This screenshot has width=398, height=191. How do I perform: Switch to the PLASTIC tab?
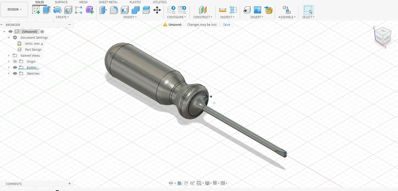[x=135, y=2]
